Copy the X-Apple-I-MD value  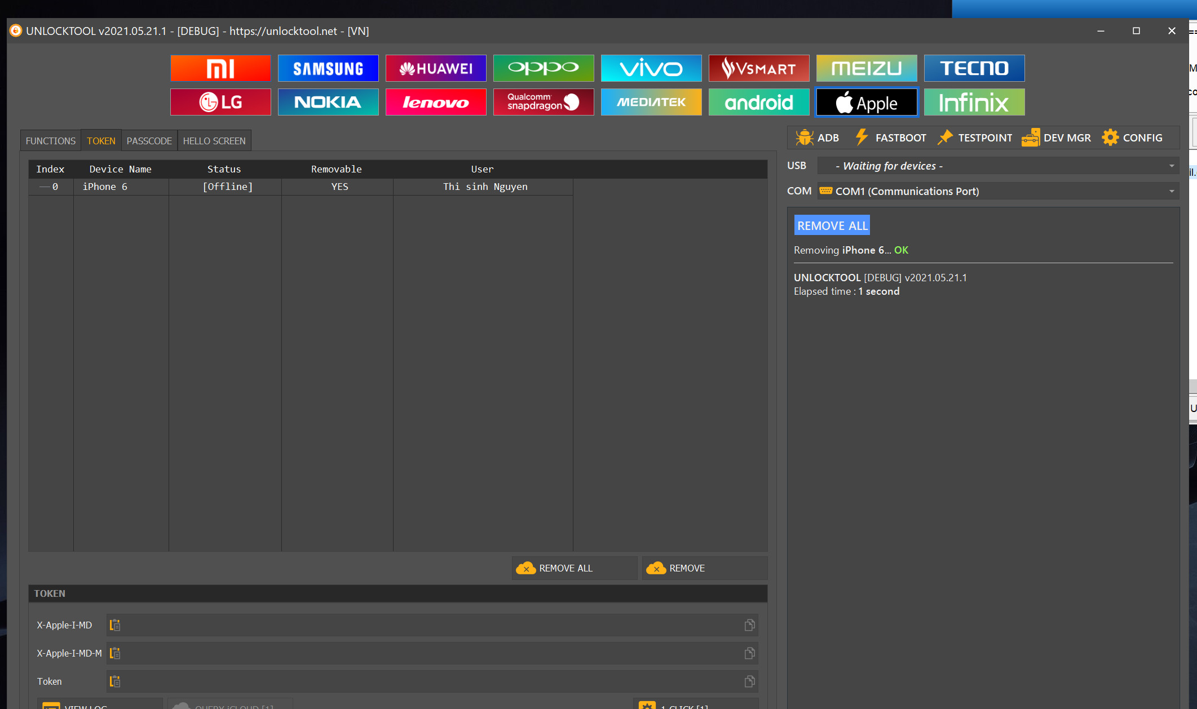click(x=749, y=625)
